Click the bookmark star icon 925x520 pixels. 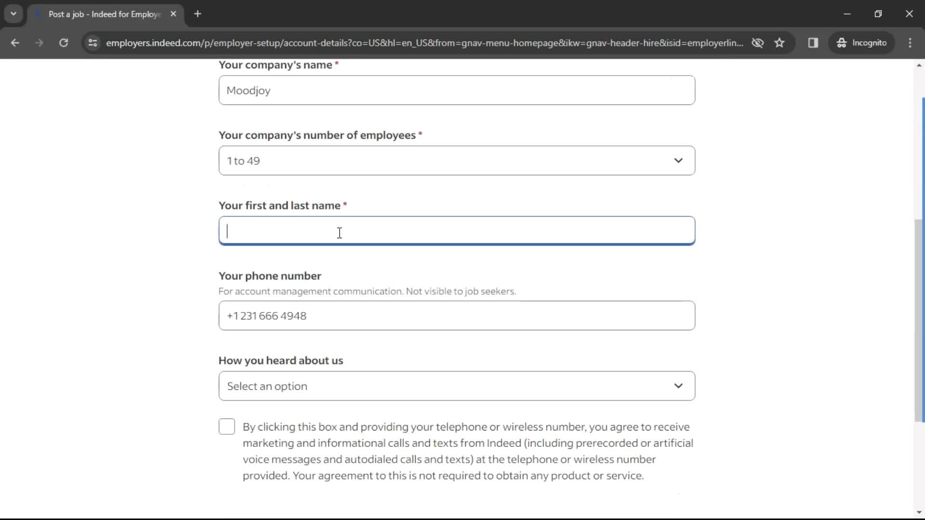point(780,42)
